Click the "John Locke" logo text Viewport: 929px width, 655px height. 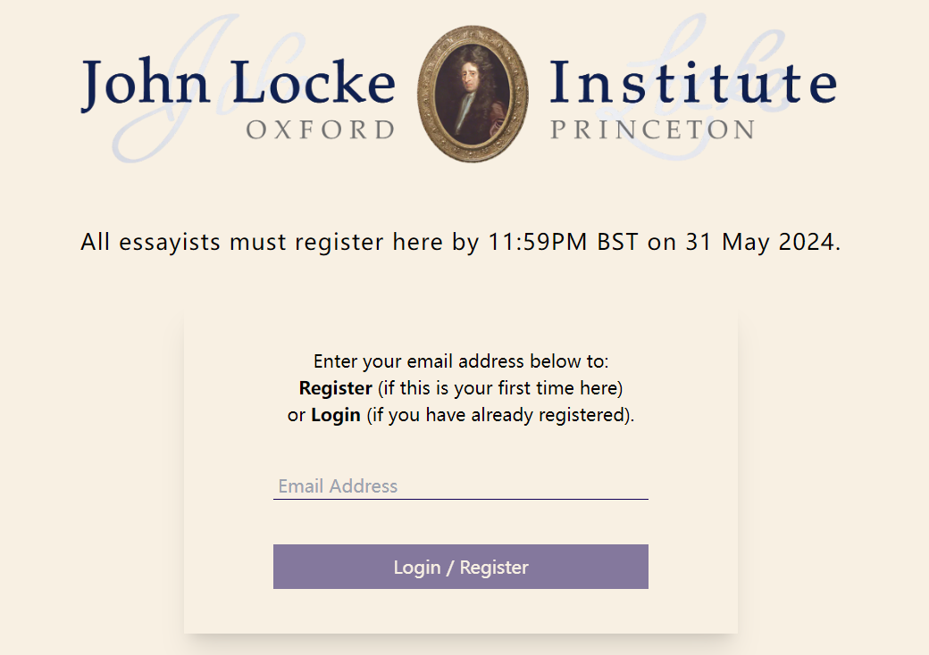[x=238, y=83]
